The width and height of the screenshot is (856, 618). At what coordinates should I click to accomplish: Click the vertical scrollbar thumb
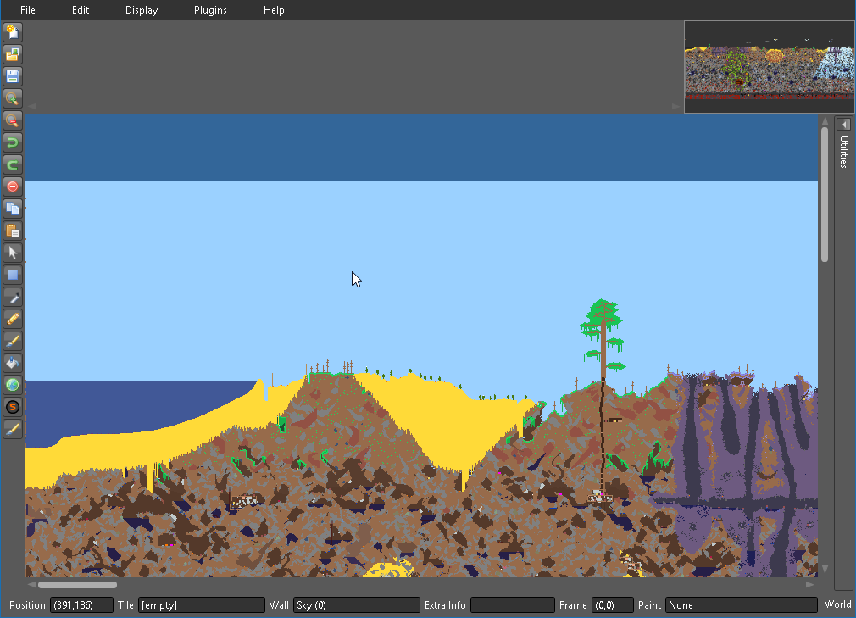pos(825,194)
